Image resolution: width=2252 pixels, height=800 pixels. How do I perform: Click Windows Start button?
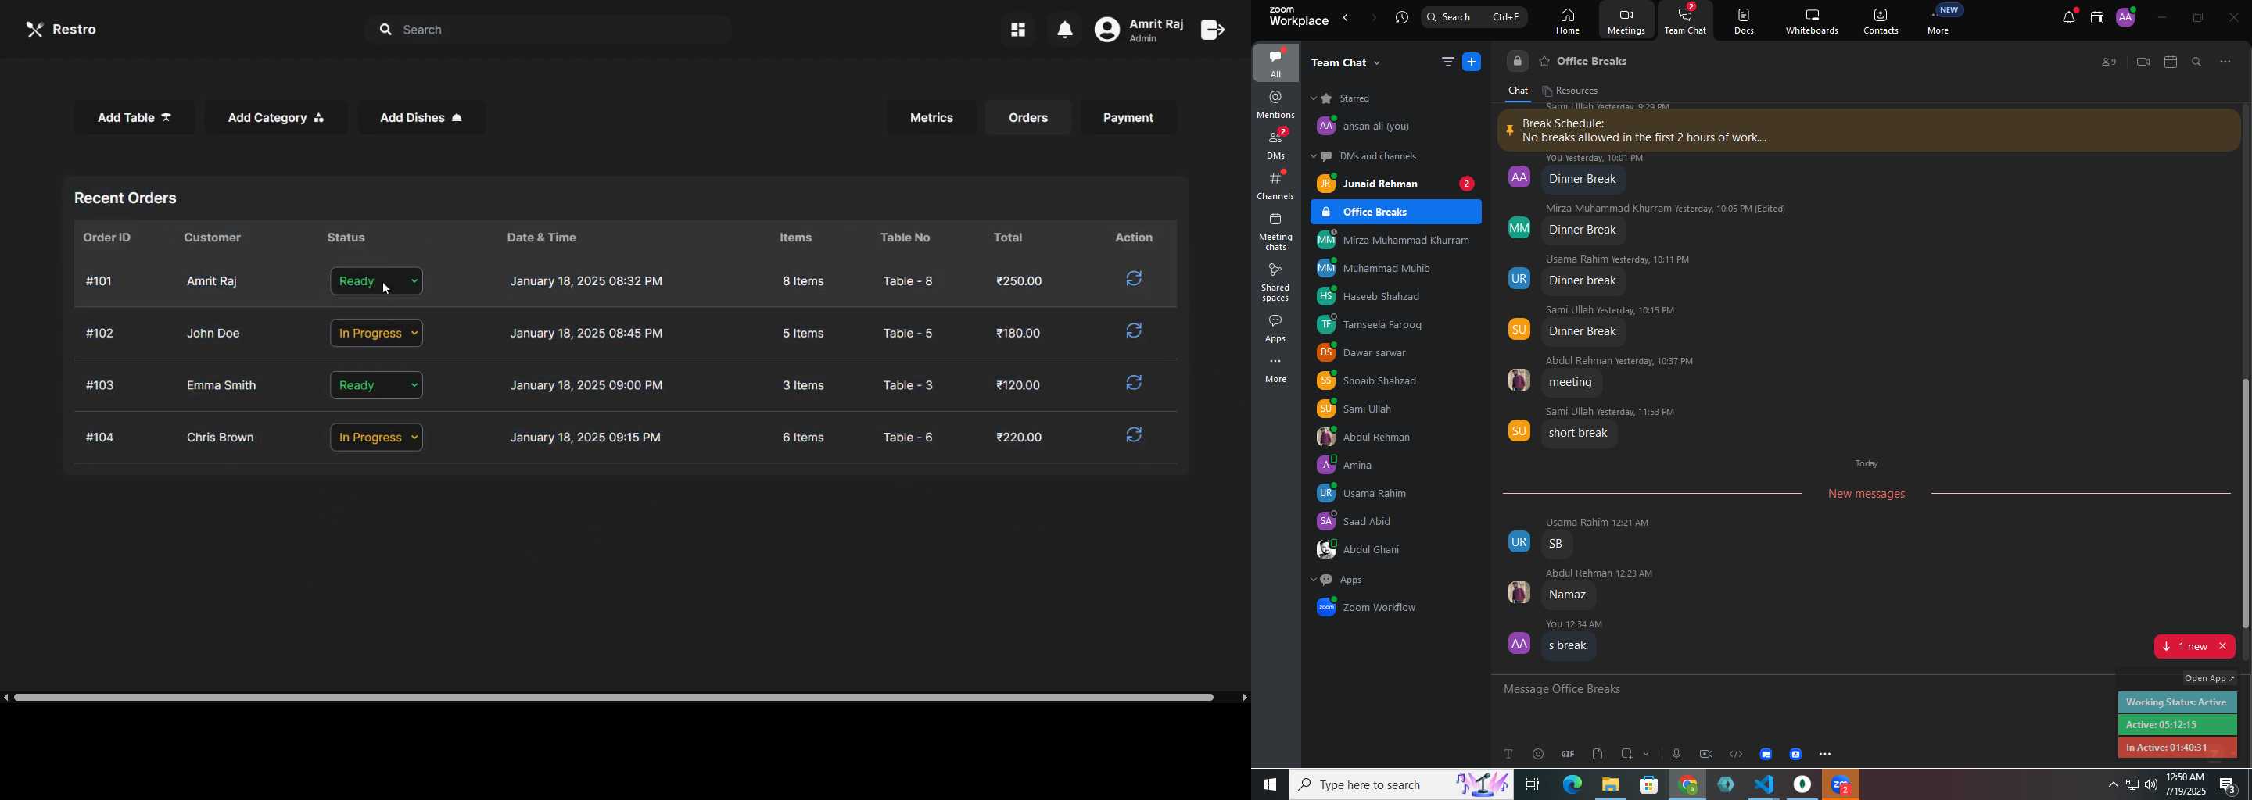click(1269, 784)
